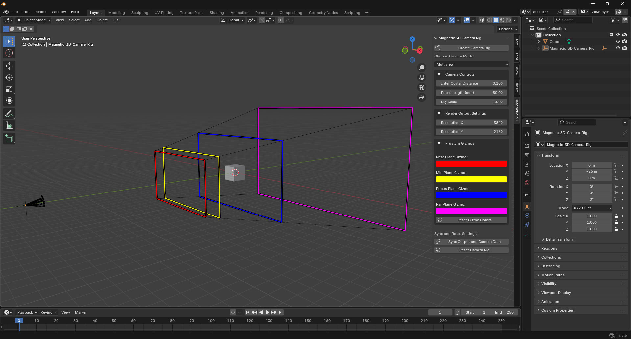
Task: Disable Cube in renders camera icon
Action: 625,41
